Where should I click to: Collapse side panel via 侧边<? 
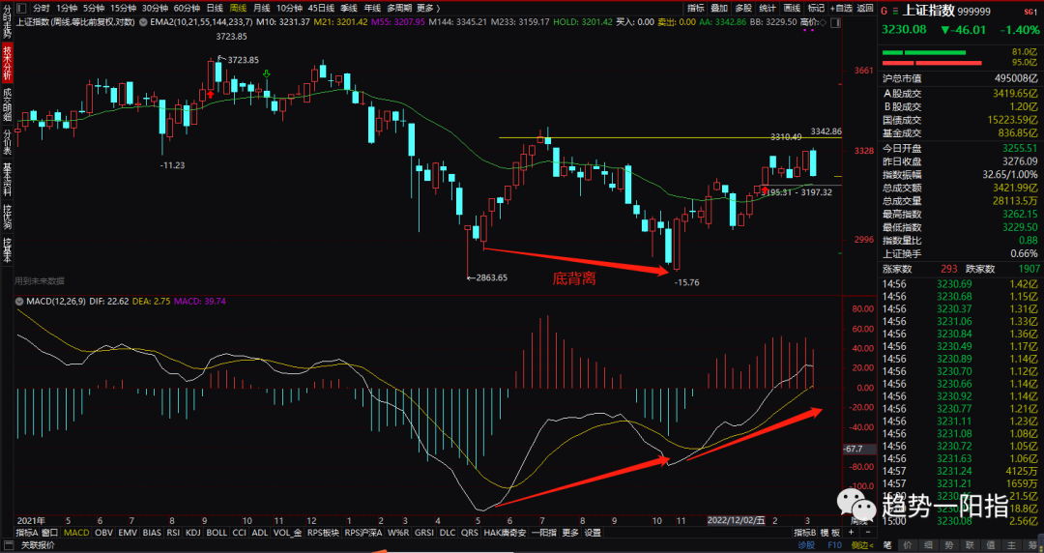pos(861,545)
